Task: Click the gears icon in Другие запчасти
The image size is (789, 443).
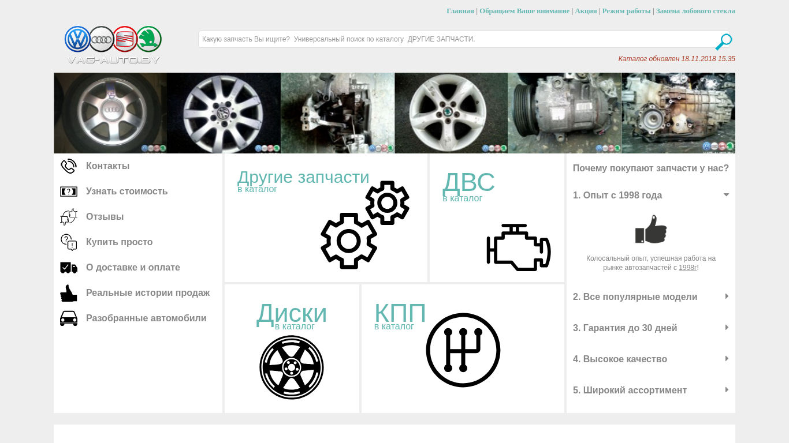Action: 365,225
